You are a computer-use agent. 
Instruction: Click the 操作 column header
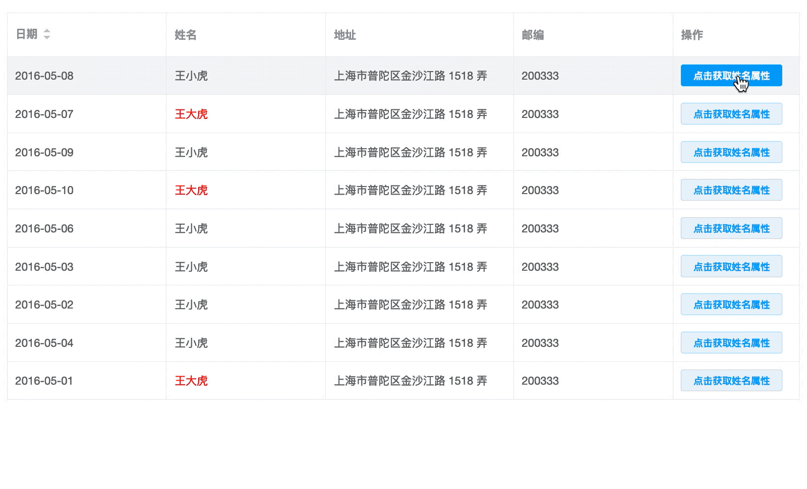692,35
